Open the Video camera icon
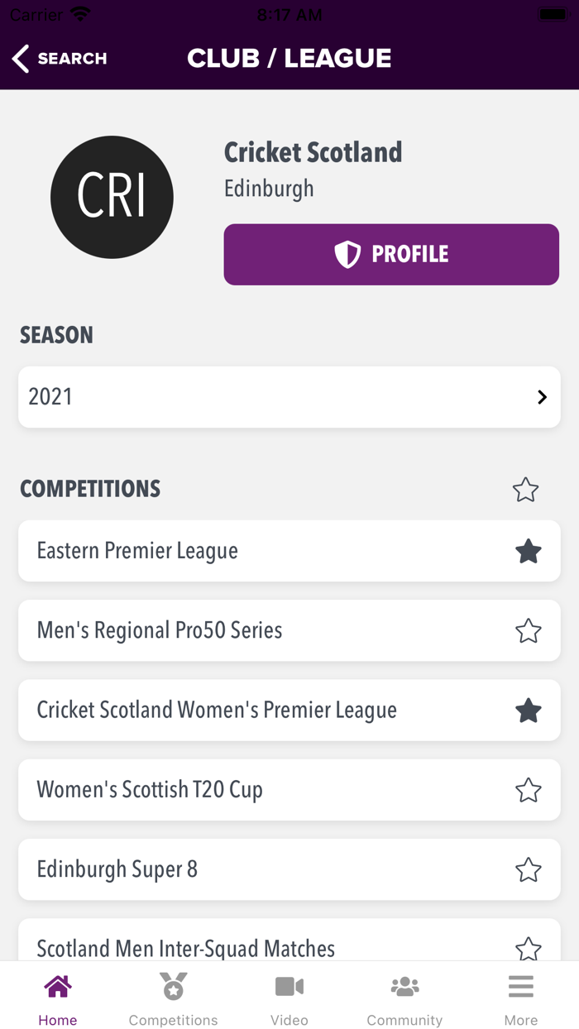The width and height of the screenshot is (579, 1029). (x=289, y=986)
